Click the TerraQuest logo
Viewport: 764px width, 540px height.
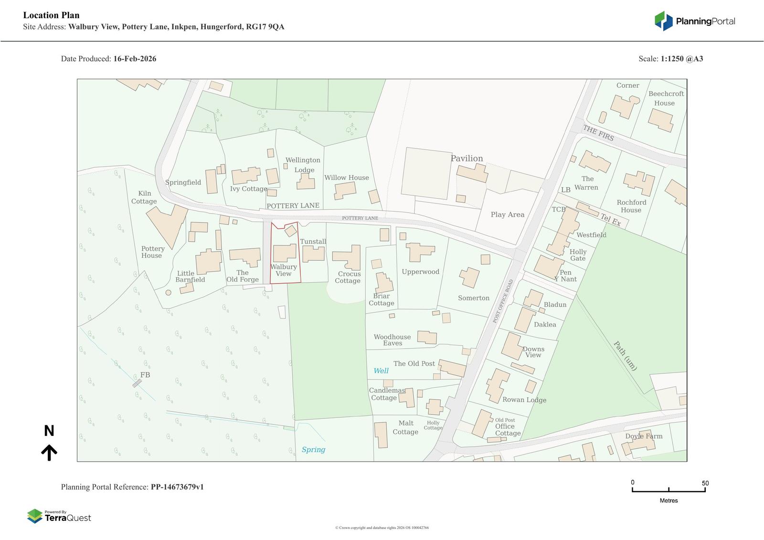coord(59,516)
